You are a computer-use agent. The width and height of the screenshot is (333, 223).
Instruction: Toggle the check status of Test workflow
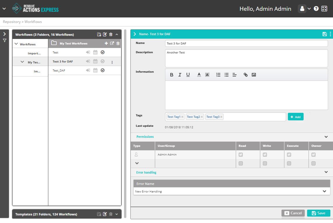(x=102, y=52)
